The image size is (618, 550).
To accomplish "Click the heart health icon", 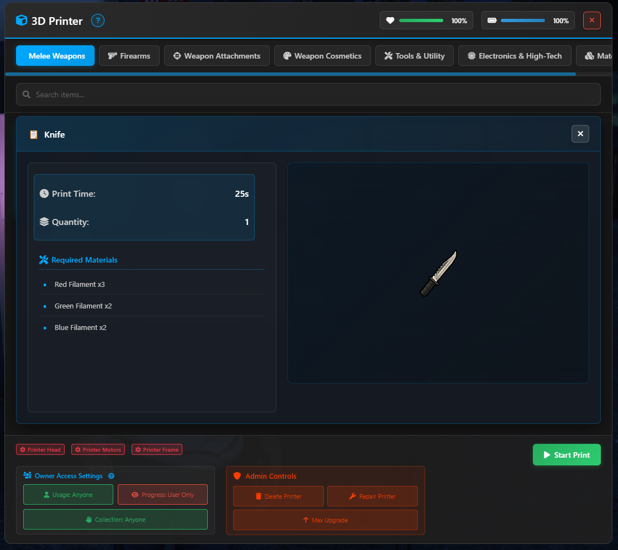I will click(x=390, y=20).
